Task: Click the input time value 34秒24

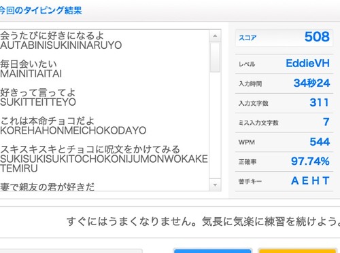Action: pos(311,83)
